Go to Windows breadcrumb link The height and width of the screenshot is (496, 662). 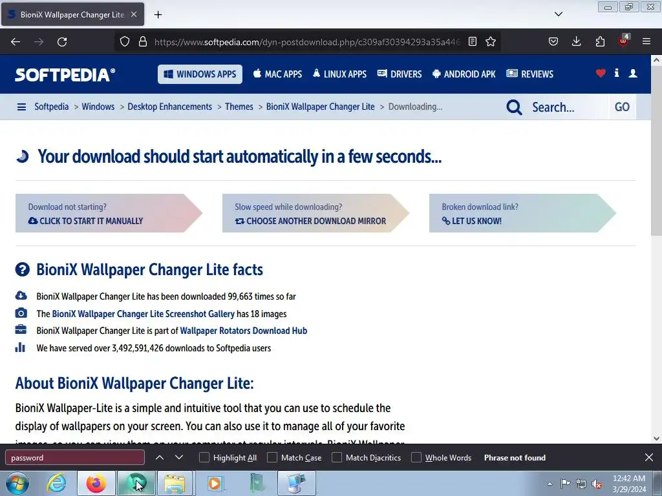[98, 107]
